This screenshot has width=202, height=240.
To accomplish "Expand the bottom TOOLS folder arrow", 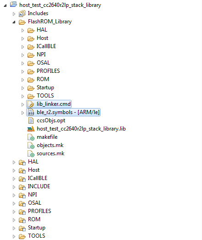I will tap(14, 236).
